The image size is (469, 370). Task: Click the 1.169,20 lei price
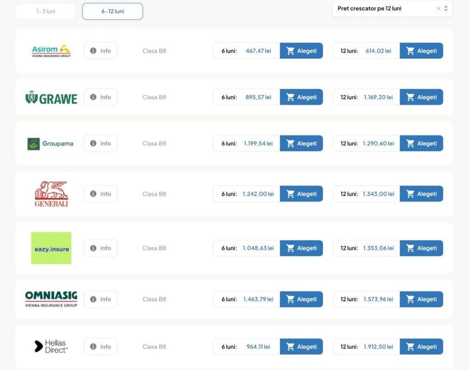[378, 97]
